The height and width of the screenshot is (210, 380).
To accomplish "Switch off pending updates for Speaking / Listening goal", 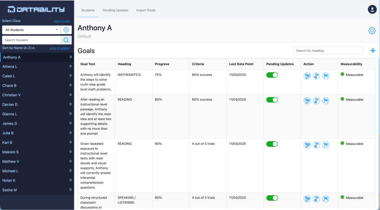I will (272, 198).
